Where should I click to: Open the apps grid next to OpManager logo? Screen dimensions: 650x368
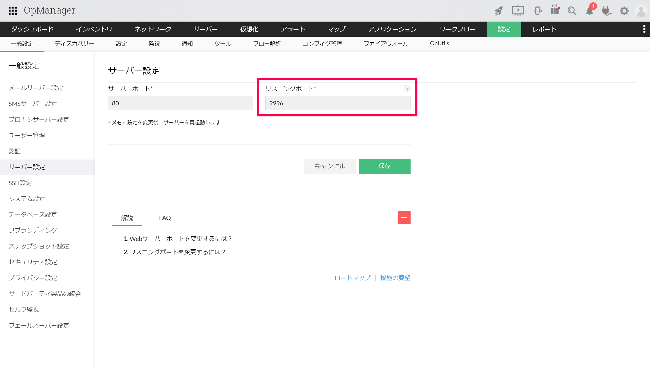tap(13, 10)
